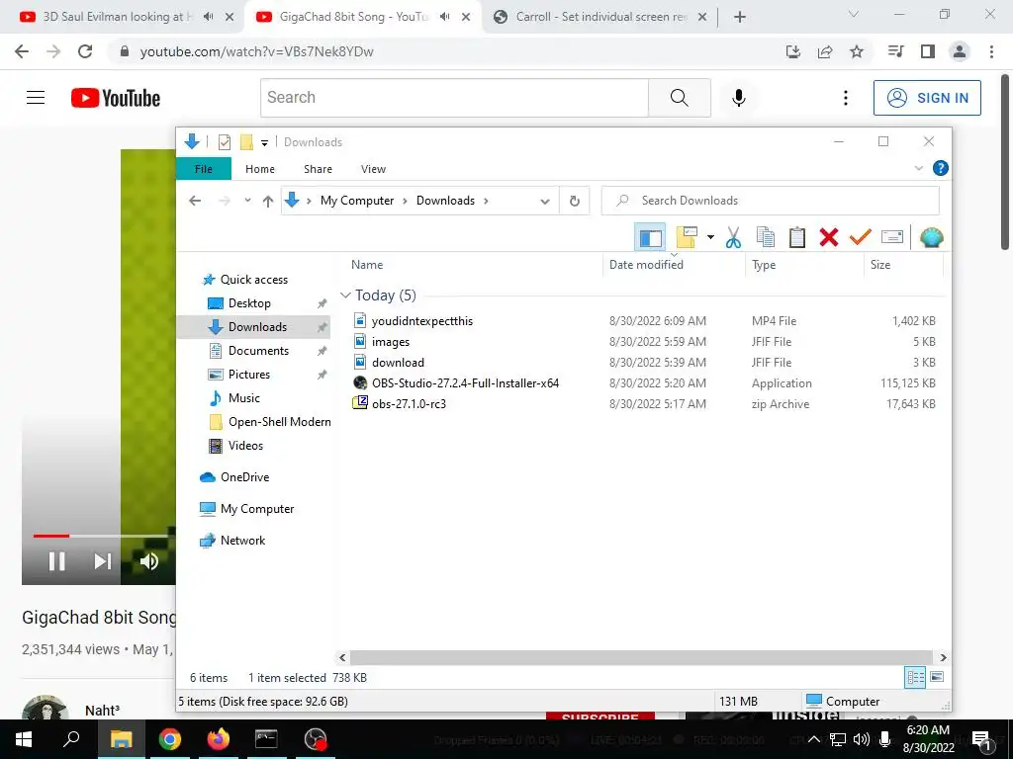This screenshot has width=1013, height=759.
Task: Open the File menu tab
Action: [204, 169]
